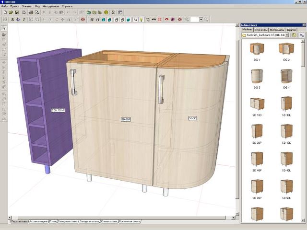The height and width of the screenshot is (230, 307).
Task: Click the Save (floppy disk) toolbar icon
Action: 17,11
